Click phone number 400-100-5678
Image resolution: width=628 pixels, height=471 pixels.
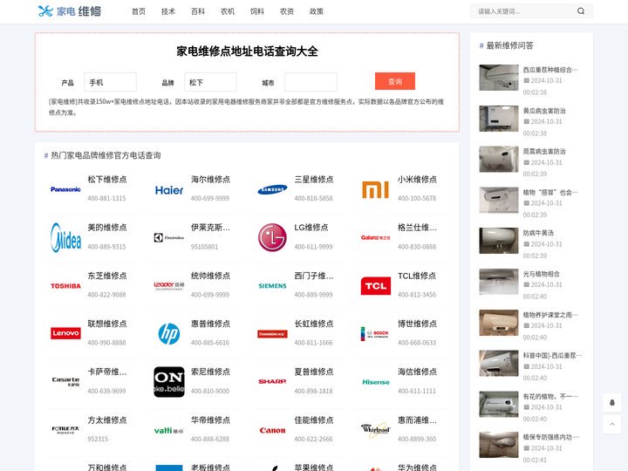point(417,198)
